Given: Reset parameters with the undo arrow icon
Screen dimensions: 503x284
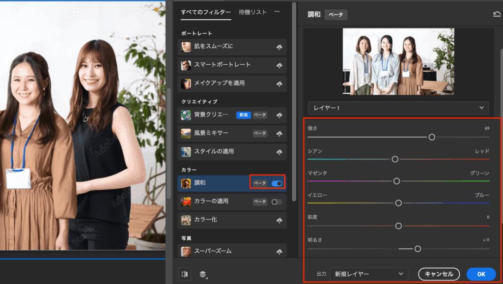Looking at the screenshot, I should (497, 14).
